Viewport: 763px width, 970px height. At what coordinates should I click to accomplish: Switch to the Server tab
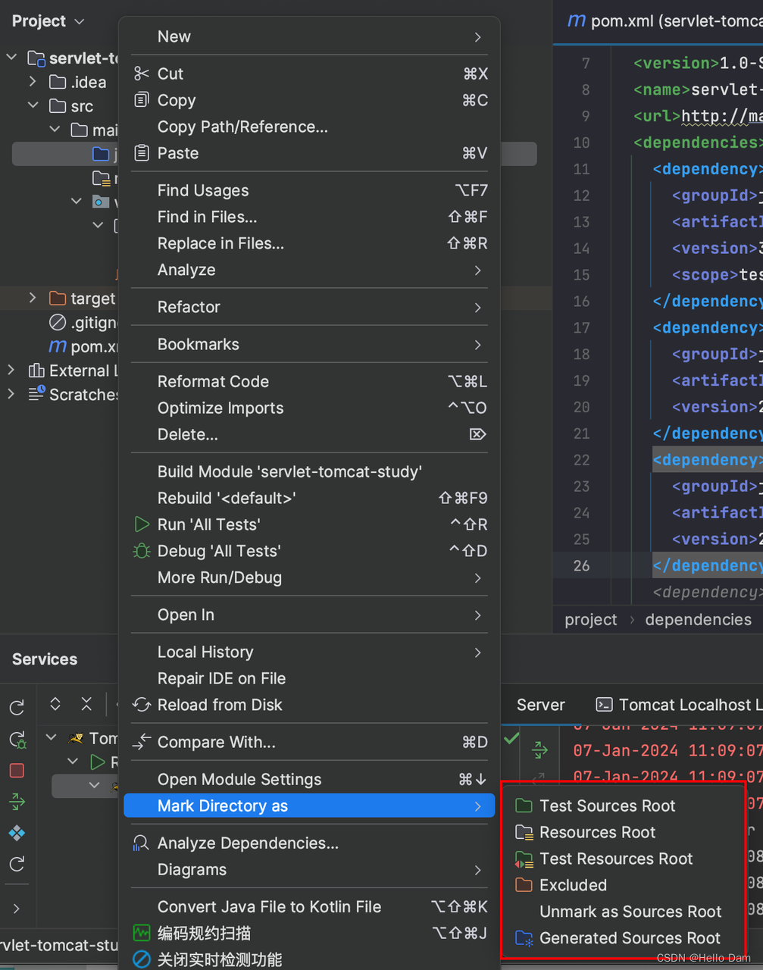coord(540,705)
